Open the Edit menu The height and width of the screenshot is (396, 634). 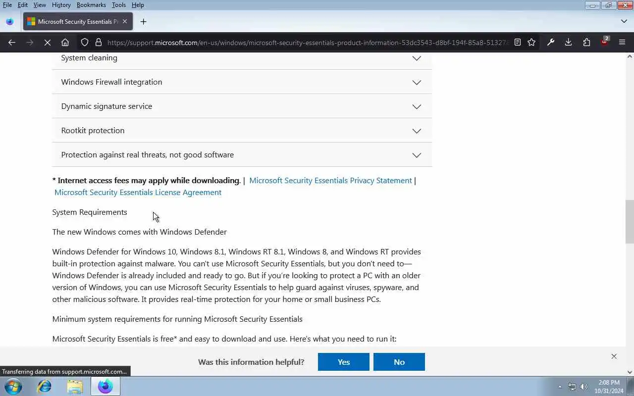[x=23, y=5]
